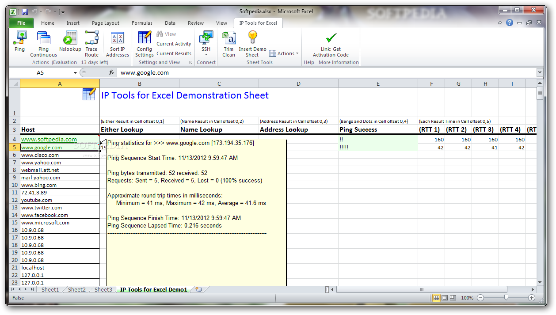Click zoom out minus button
Image resolution: width=556 pixels, height=315 pixels.
[480, 298]
